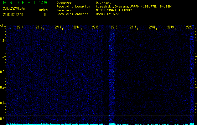Click the bright vertical band at 2216

[x=111, y=75]
